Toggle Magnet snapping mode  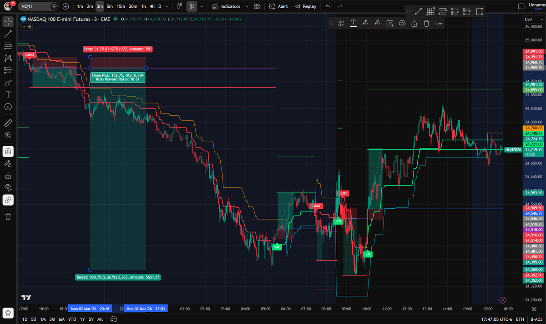click(7, 151)
